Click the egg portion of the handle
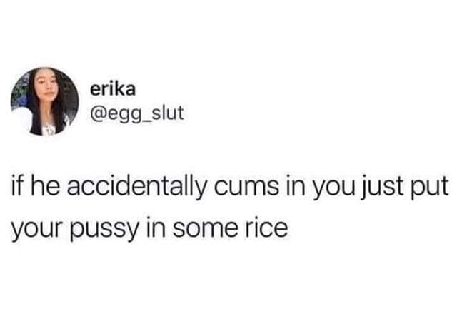This screenshot has height=316, width=457. (x=124, y=116)
